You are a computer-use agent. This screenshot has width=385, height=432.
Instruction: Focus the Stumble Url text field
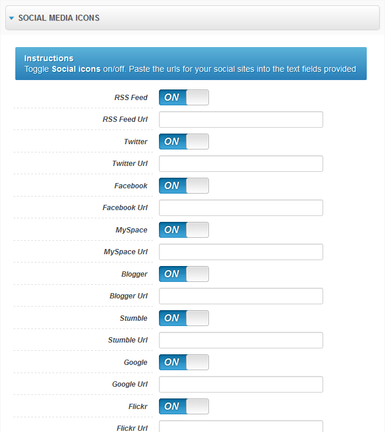[x=241, y=340]
